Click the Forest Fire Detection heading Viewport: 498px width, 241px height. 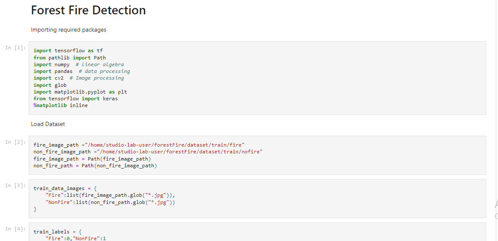point(88,10)
